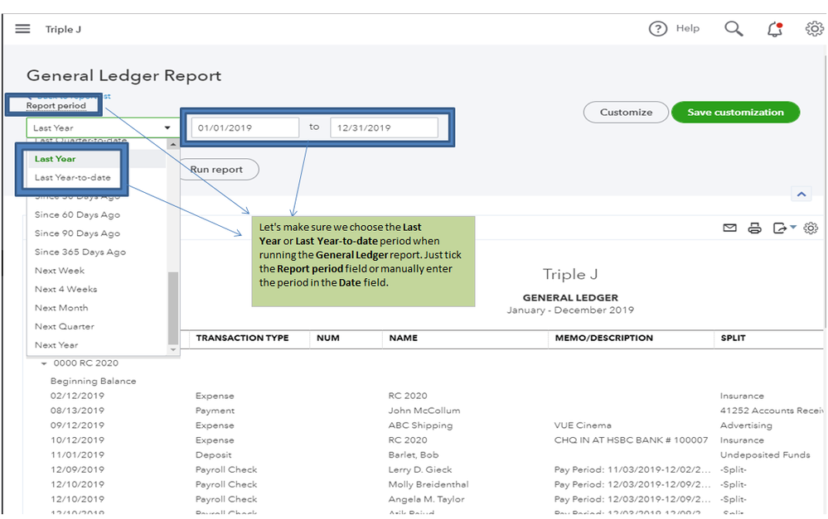Viewport: 828px width, 519px height.
Task: Open the Report period dropdown
Action: point(103,127)
